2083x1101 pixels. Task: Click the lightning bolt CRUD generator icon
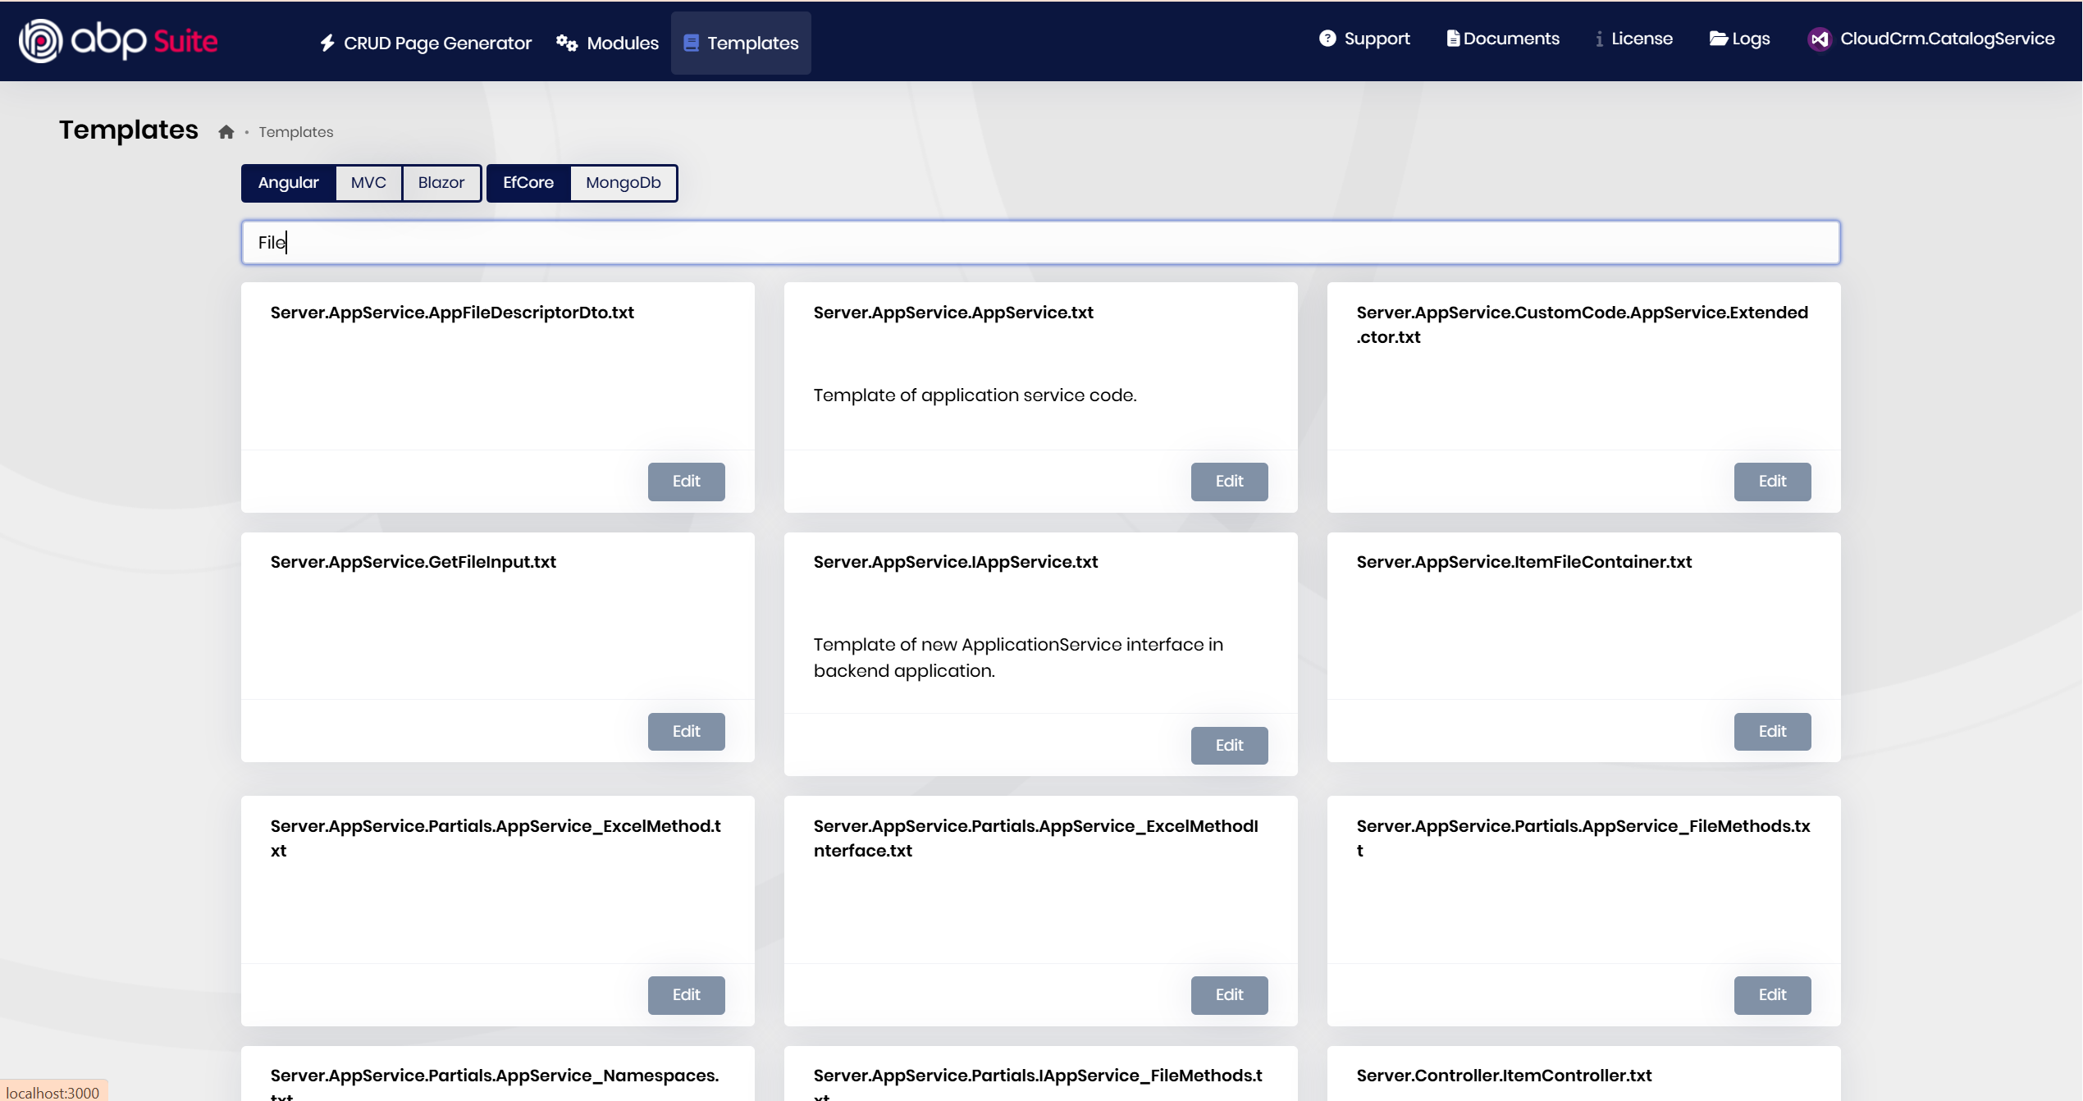(x=327, y=43)
